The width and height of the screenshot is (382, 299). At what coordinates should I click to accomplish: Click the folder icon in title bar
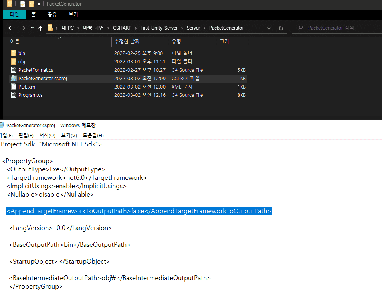[10, 4]
